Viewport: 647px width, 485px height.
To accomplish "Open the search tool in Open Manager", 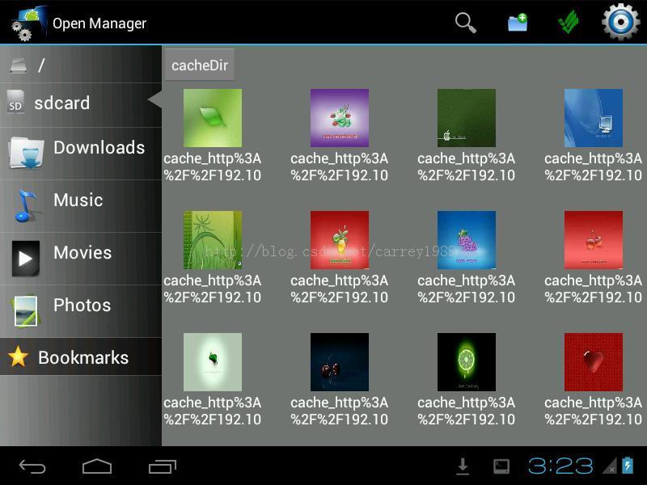I will coord(466,22).
